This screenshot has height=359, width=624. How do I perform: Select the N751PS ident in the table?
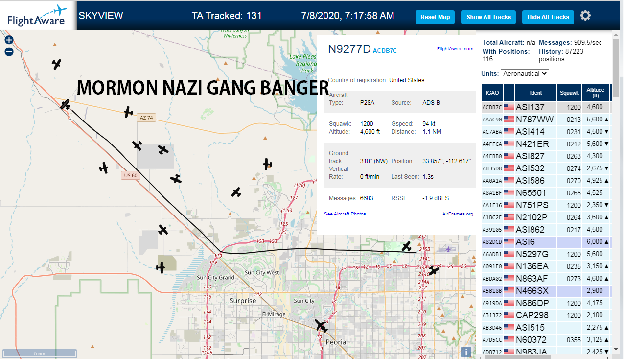pyautogui.click(x=532, y=205)
